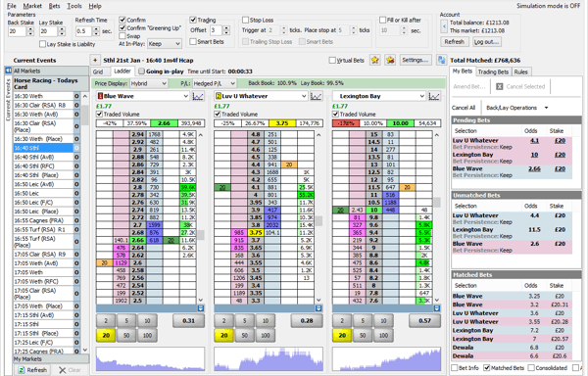Toggle the Confirm "Greening Up" checkbox

point(122,27)
